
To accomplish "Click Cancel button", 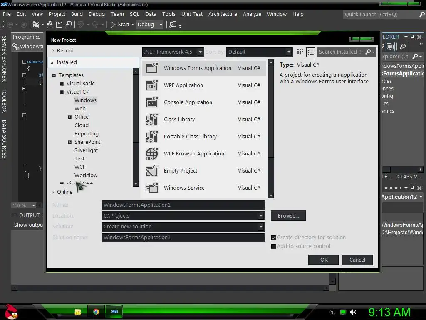I will [357, 260].
